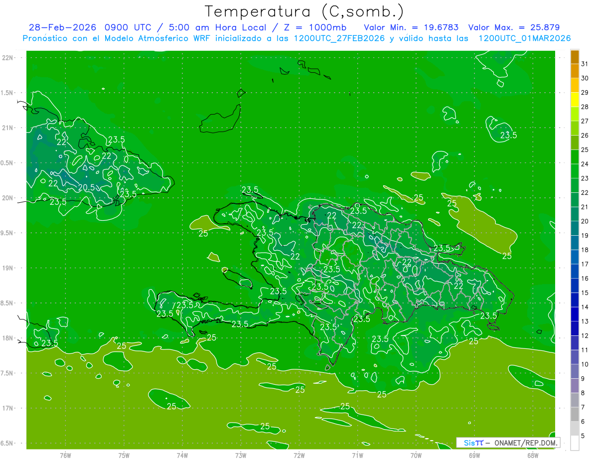
Task: Click the '10' colorbar scale label
Action: pos(585,364)
